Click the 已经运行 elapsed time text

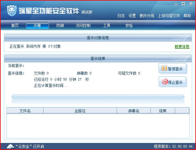tap(62, 79)
